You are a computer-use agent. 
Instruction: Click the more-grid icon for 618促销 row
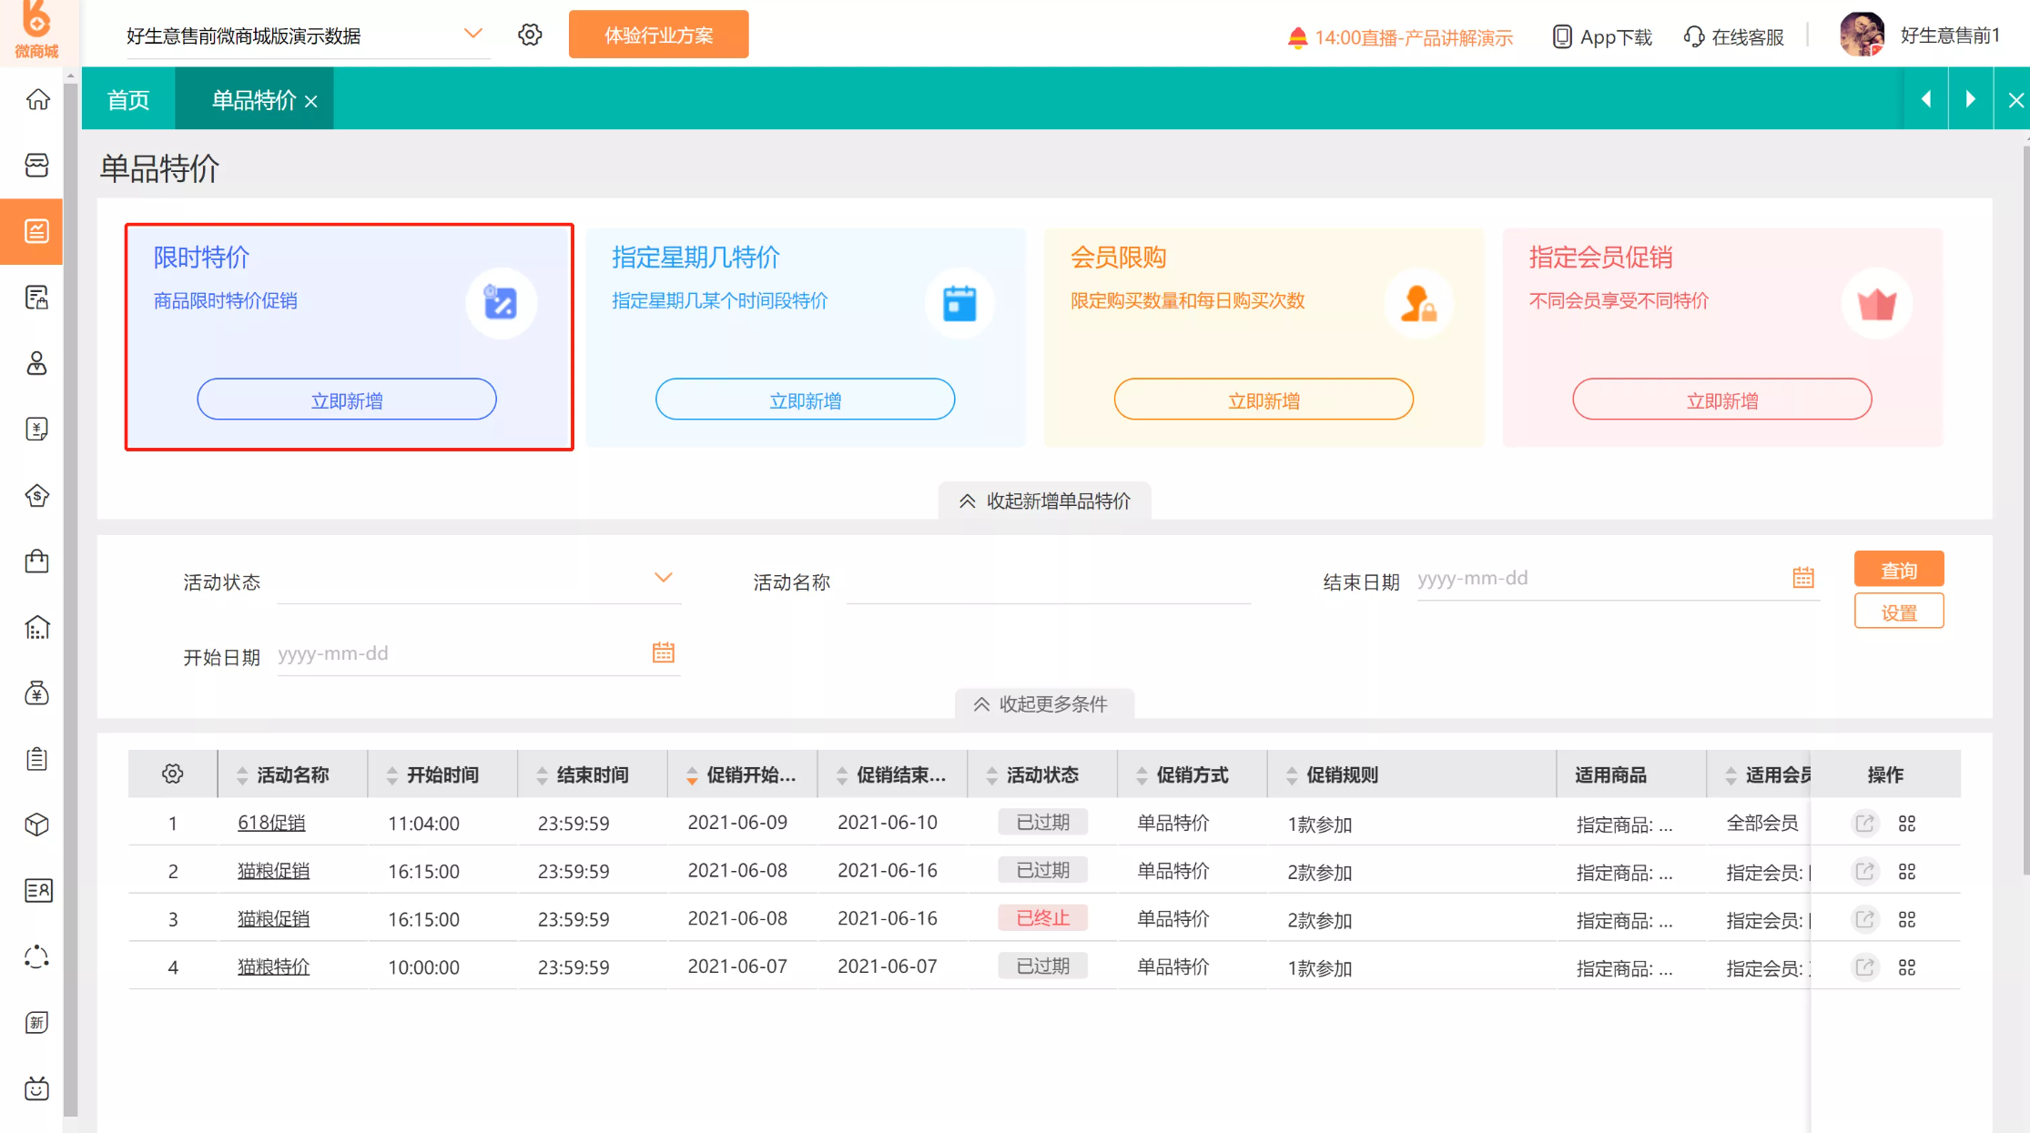(1907, 824)
